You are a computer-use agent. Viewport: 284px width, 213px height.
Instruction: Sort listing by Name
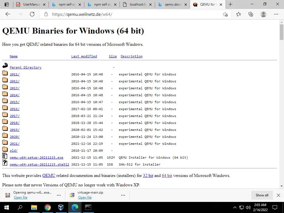click(14, 56)
